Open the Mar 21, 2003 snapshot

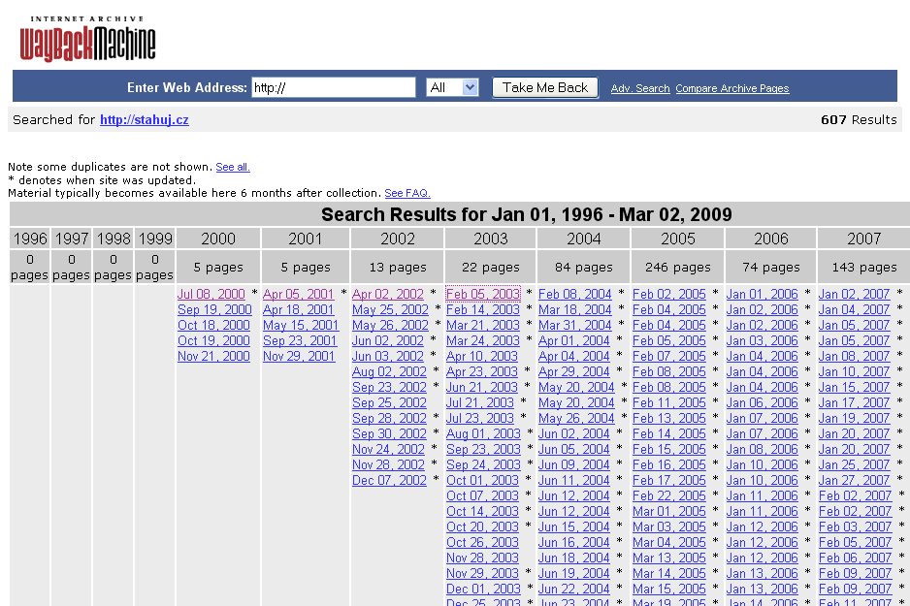click(x=483, y=326)
